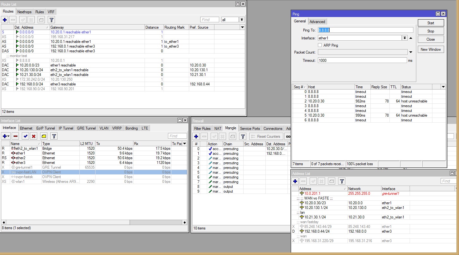This screenshot has width=459, height=255.
Task: Open the Interface dropdown in Ping window
Action: pos(404,38)
